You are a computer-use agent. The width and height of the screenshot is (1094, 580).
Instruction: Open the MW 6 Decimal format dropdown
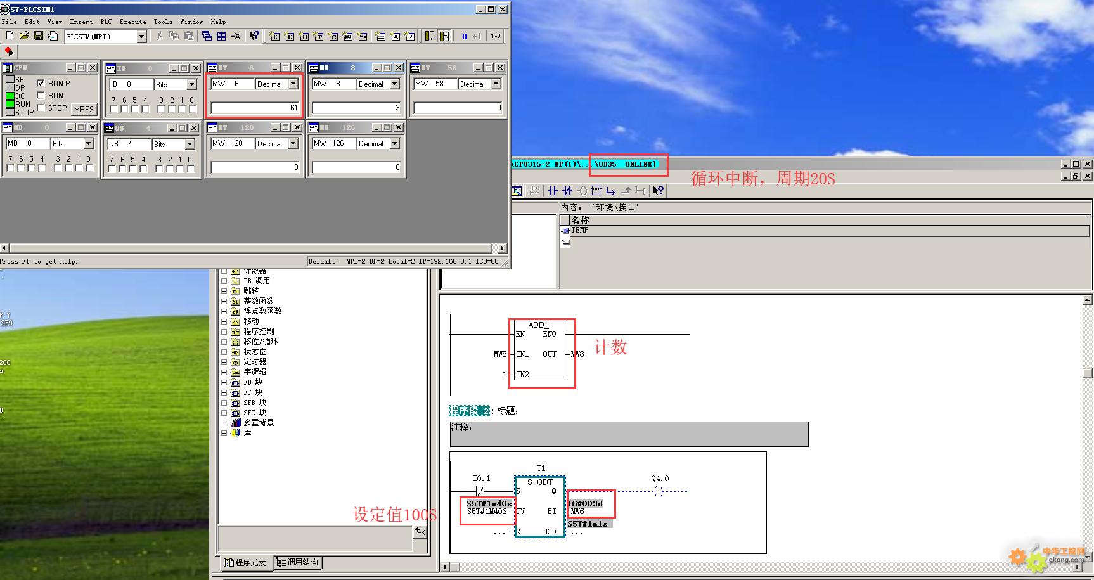(293, 84)
